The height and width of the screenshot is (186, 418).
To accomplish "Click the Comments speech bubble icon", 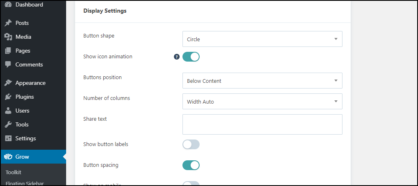I will pos(8,64).
